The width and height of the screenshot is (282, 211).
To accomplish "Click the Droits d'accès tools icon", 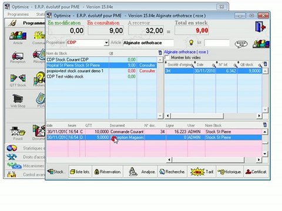I will click(x=12, y=156).
